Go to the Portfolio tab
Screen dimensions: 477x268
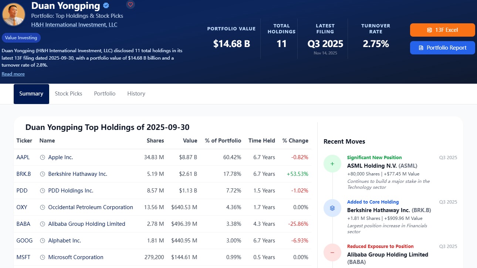click(x=105, y=94)
